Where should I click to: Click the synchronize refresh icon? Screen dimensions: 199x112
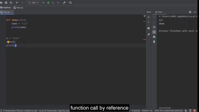(11, 2)
